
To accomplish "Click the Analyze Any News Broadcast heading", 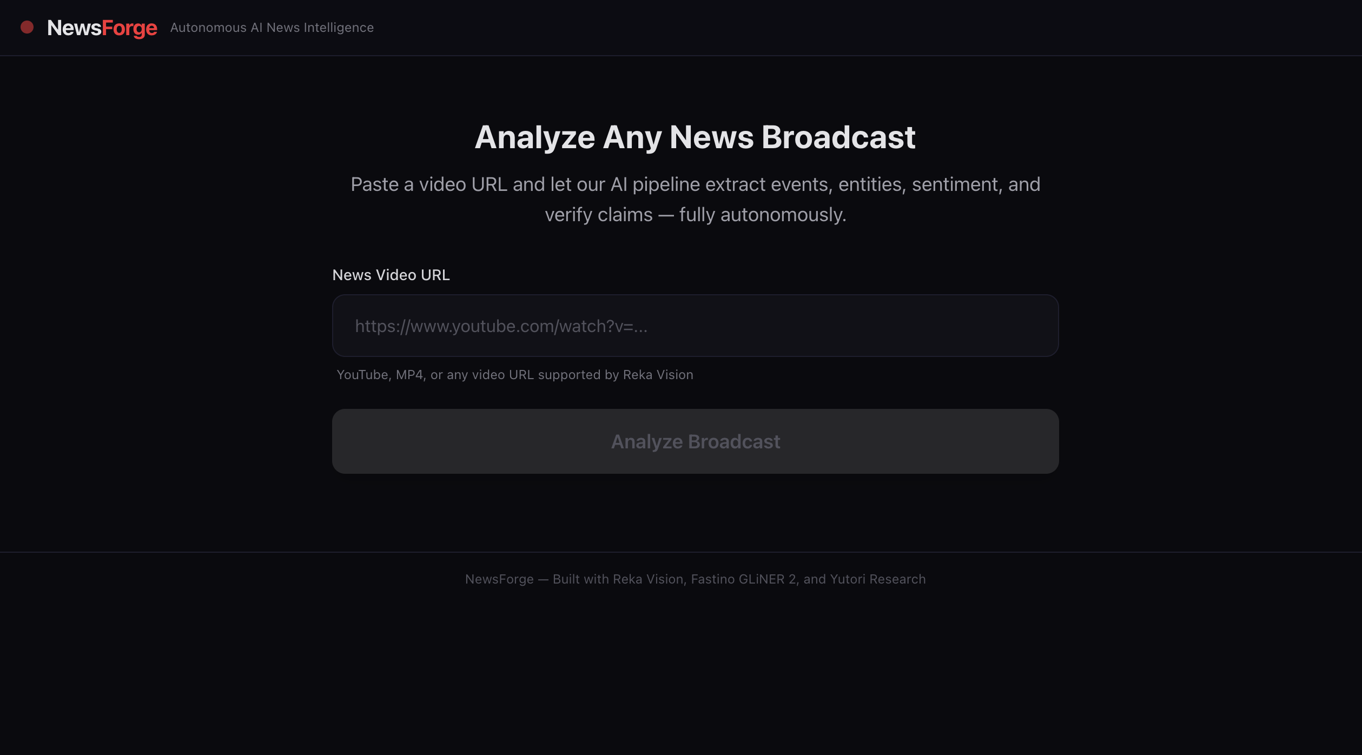I will 695,137.
